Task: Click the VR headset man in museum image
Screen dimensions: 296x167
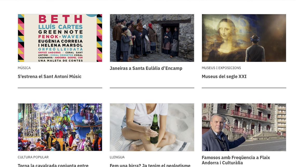Action: 255,49
